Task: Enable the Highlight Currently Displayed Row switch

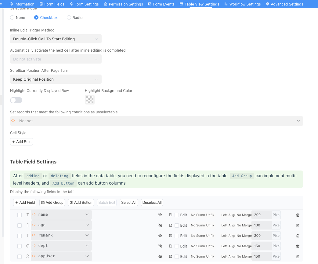Action: 16,100
